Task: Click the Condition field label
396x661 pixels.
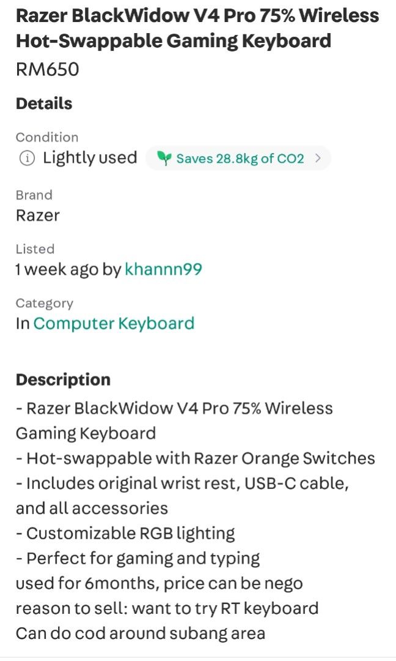Action: pos(46,138)
